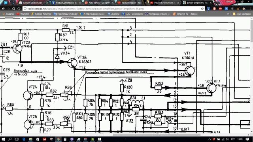Open Windows taskbar search
The width and height of the screenshot is (253, 142).
(10, 139)
